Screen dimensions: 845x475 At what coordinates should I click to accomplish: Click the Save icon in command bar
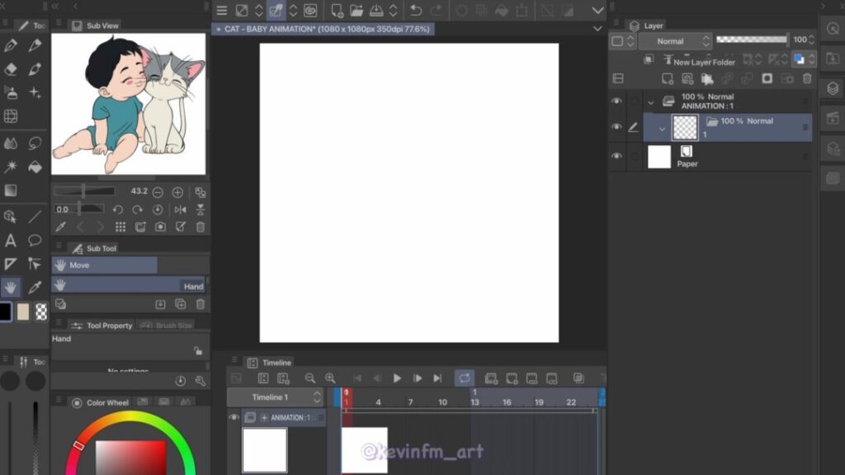click(x=375, y=11)
